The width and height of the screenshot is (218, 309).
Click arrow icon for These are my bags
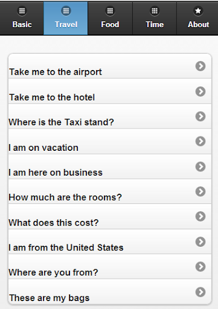click(x=200, y=292)
